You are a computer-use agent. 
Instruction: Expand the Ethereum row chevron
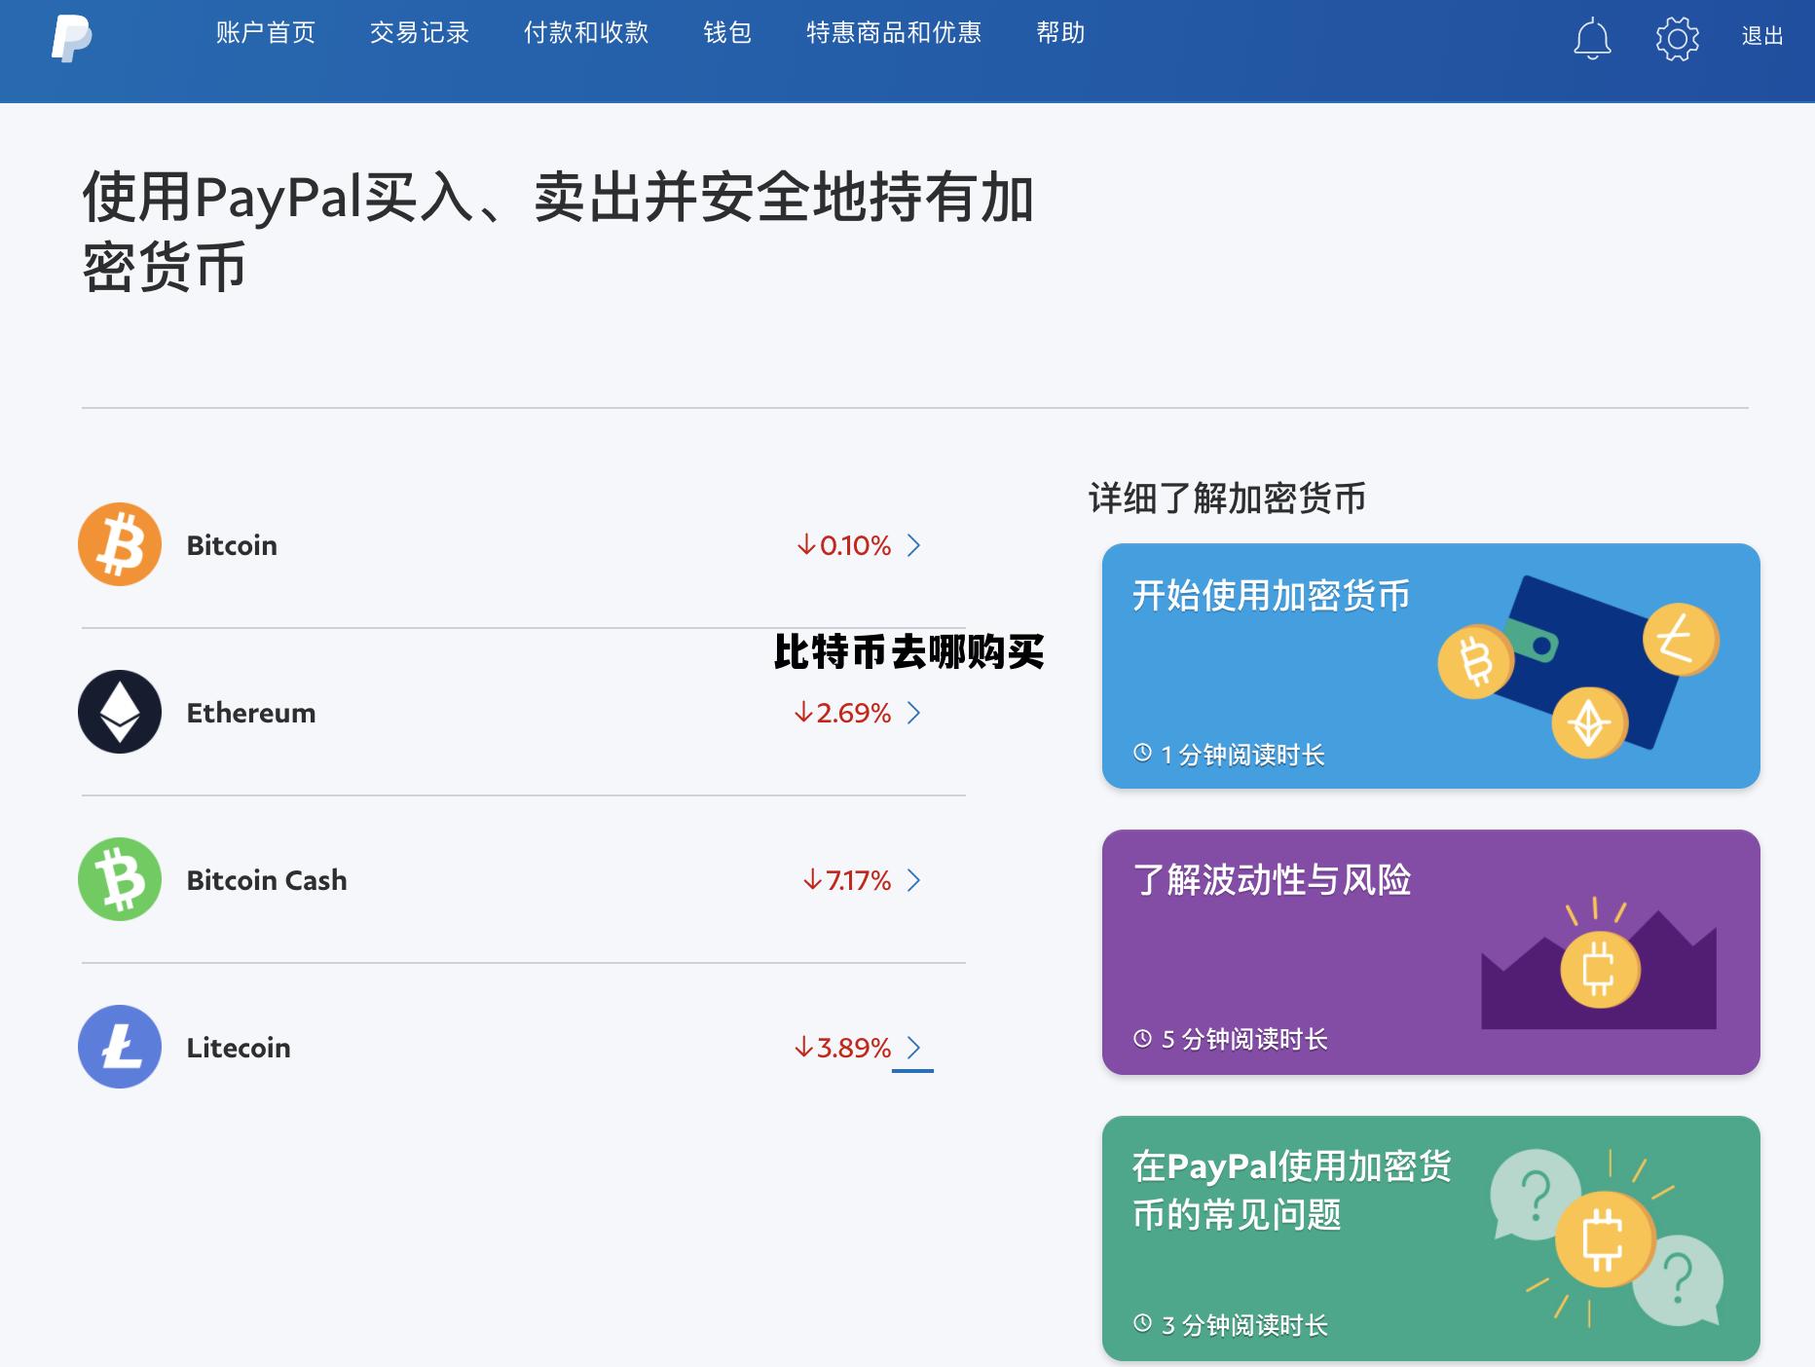913,713
